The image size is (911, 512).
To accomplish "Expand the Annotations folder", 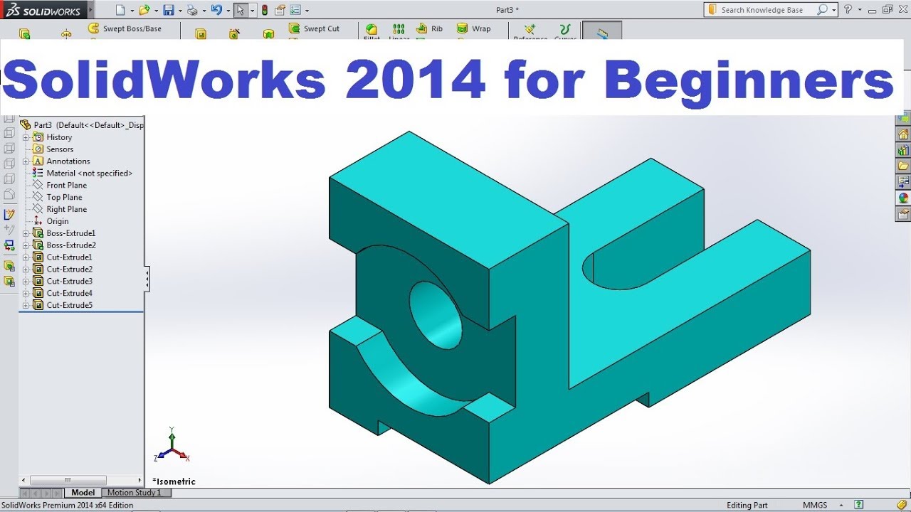I will [x=26, y=161].
